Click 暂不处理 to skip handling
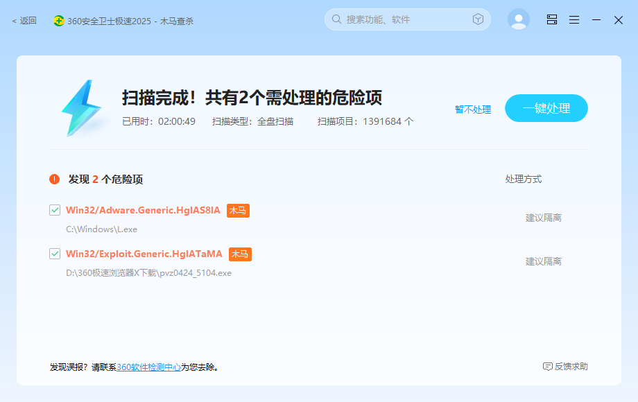Screen dimensions: 638x402 (x=473, y=110)
